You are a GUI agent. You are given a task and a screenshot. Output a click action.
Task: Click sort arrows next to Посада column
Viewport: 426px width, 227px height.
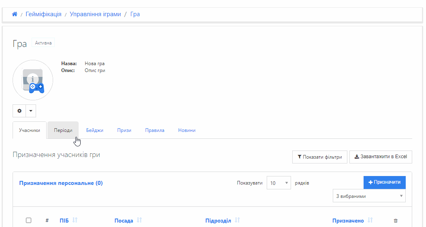click(139, 221)
